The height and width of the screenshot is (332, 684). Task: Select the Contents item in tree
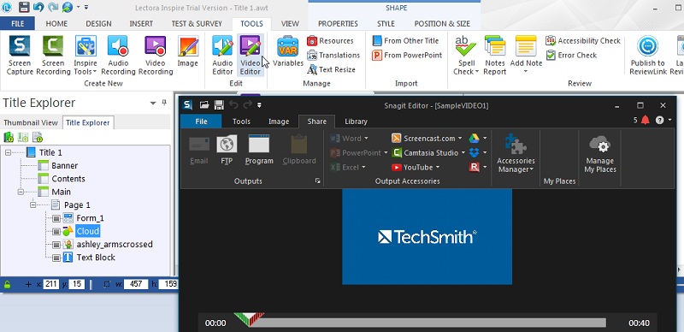[68, 179]
